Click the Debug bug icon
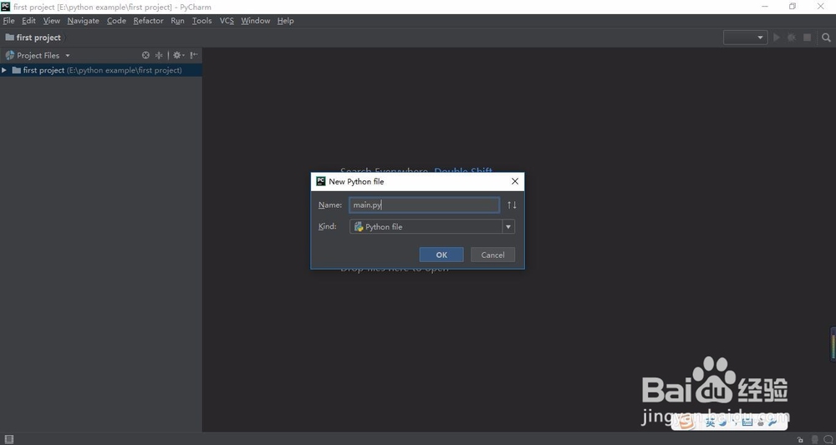The image size is (836, 445). (792, 38)
